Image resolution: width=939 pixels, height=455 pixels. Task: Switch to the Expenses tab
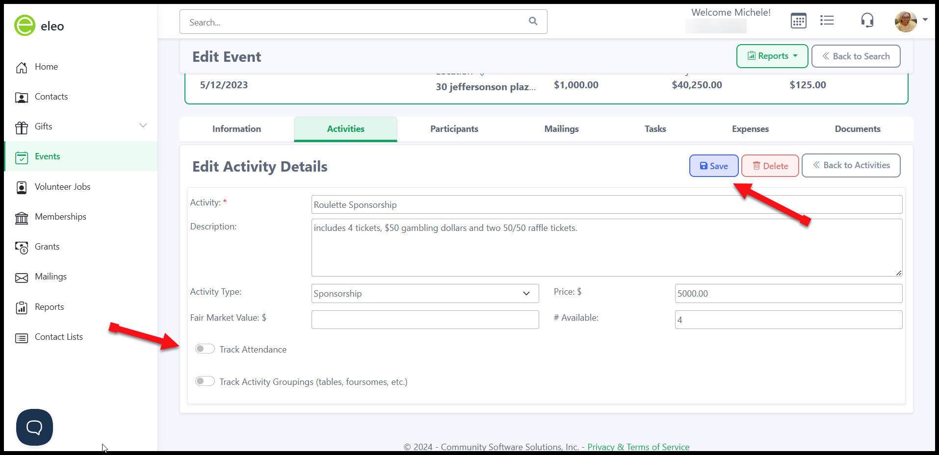click(x=750, y=129)
